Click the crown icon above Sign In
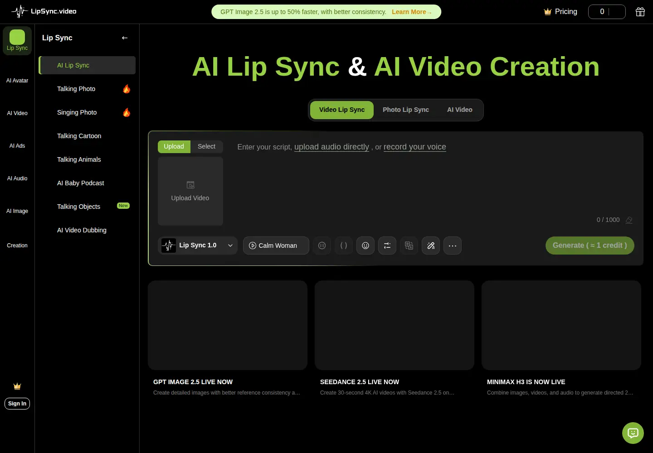 (x=17, y=386)
